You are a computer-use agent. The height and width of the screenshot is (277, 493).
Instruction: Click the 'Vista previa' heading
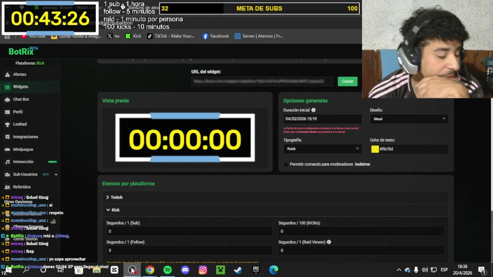116,101
